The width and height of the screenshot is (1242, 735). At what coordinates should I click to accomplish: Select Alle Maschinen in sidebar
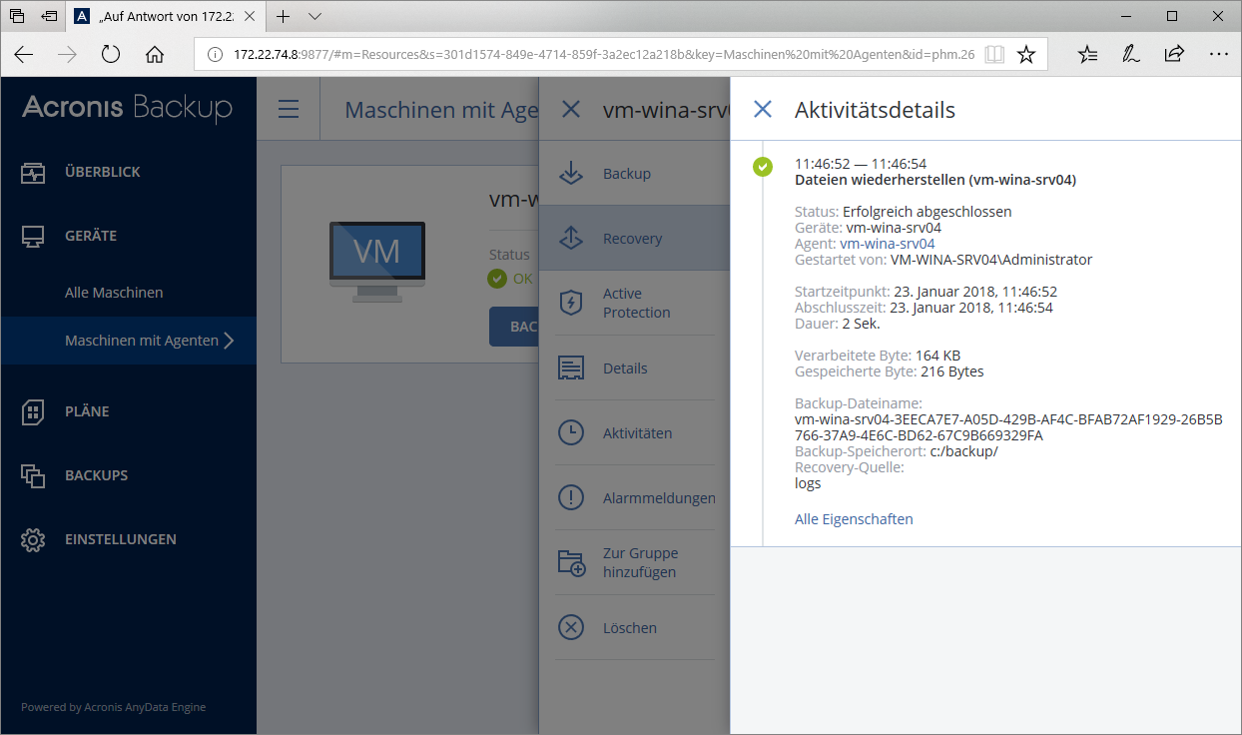[x=114, y=293]
